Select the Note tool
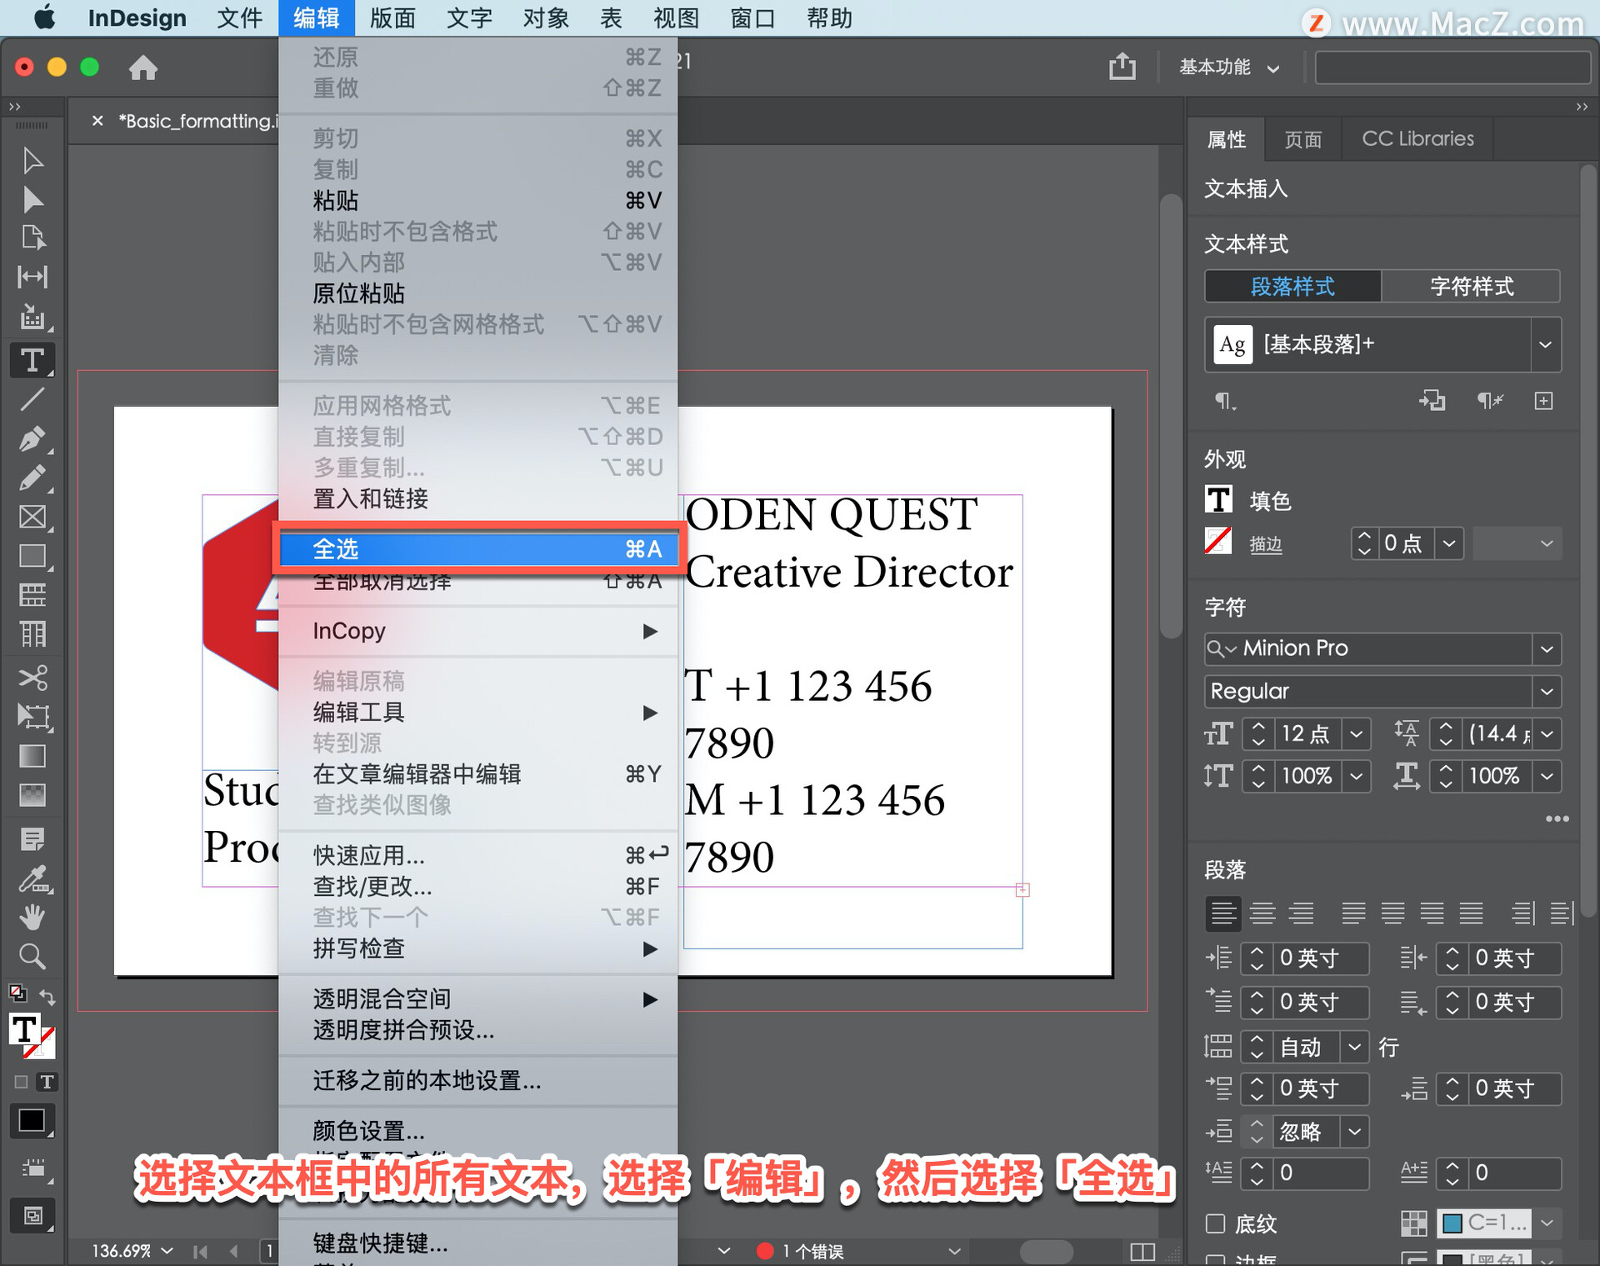Screen dimensions: 1600x1266 pos(32,839)
